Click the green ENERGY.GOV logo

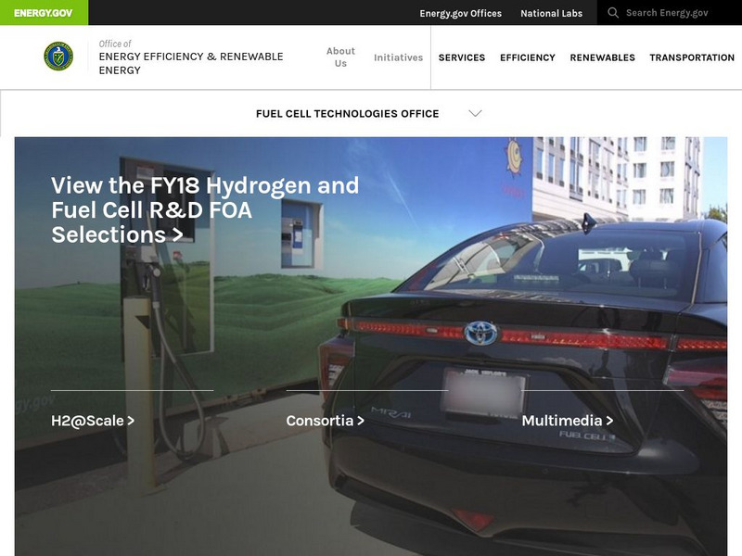[x=44, y=13]
